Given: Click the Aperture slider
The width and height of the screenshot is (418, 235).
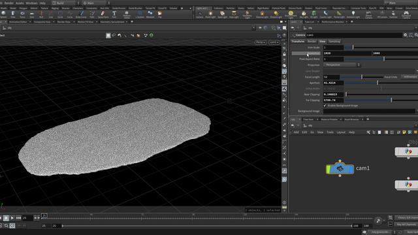Looking at the screenshot, I should 381,83.
